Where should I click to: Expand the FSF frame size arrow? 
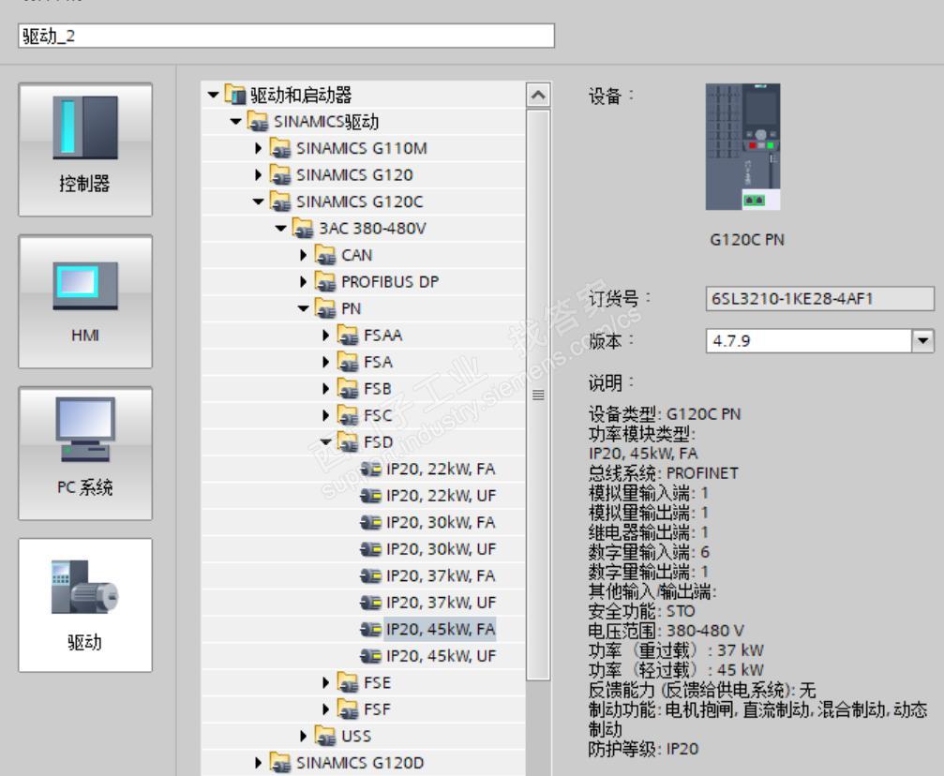(325, 709)
